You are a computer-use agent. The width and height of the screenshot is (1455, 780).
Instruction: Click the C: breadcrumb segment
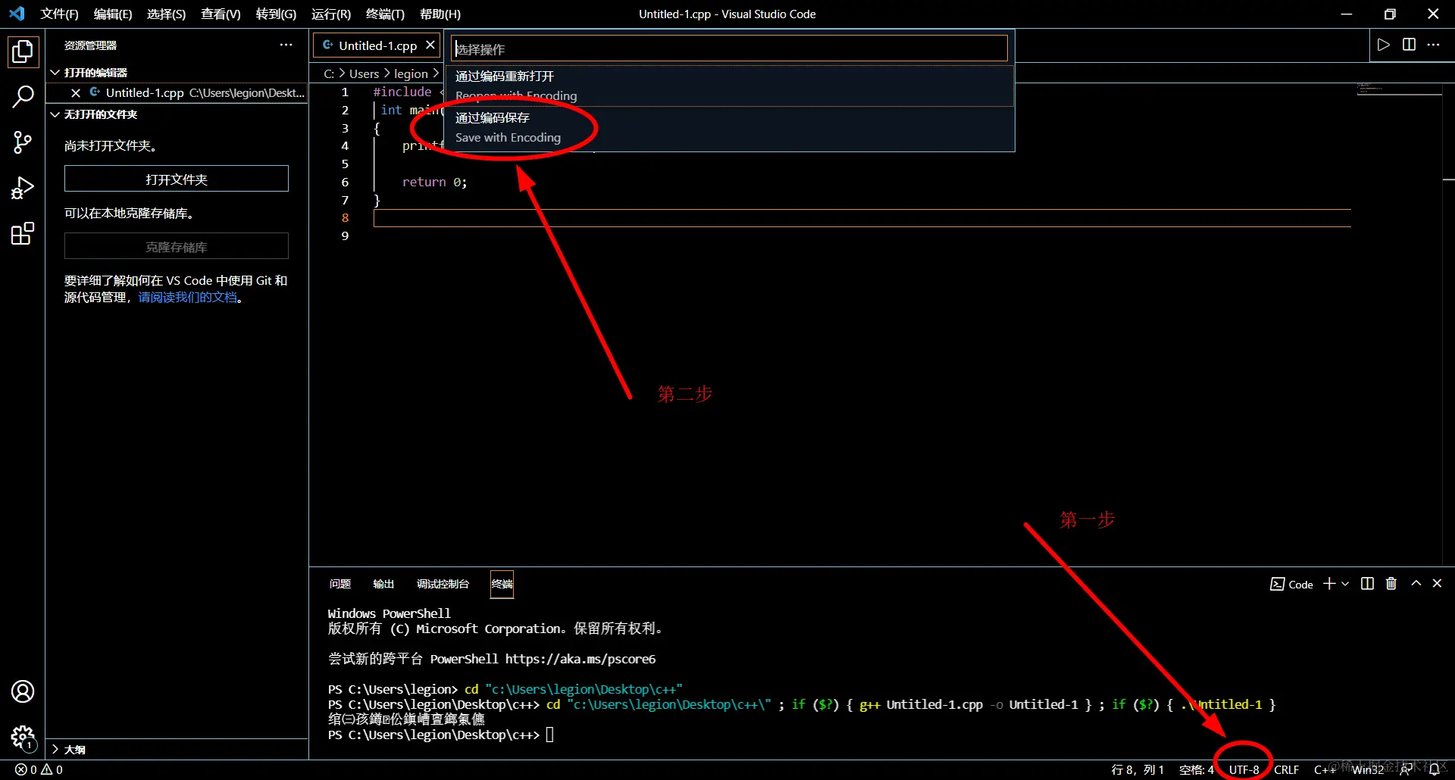pos(329,73)
